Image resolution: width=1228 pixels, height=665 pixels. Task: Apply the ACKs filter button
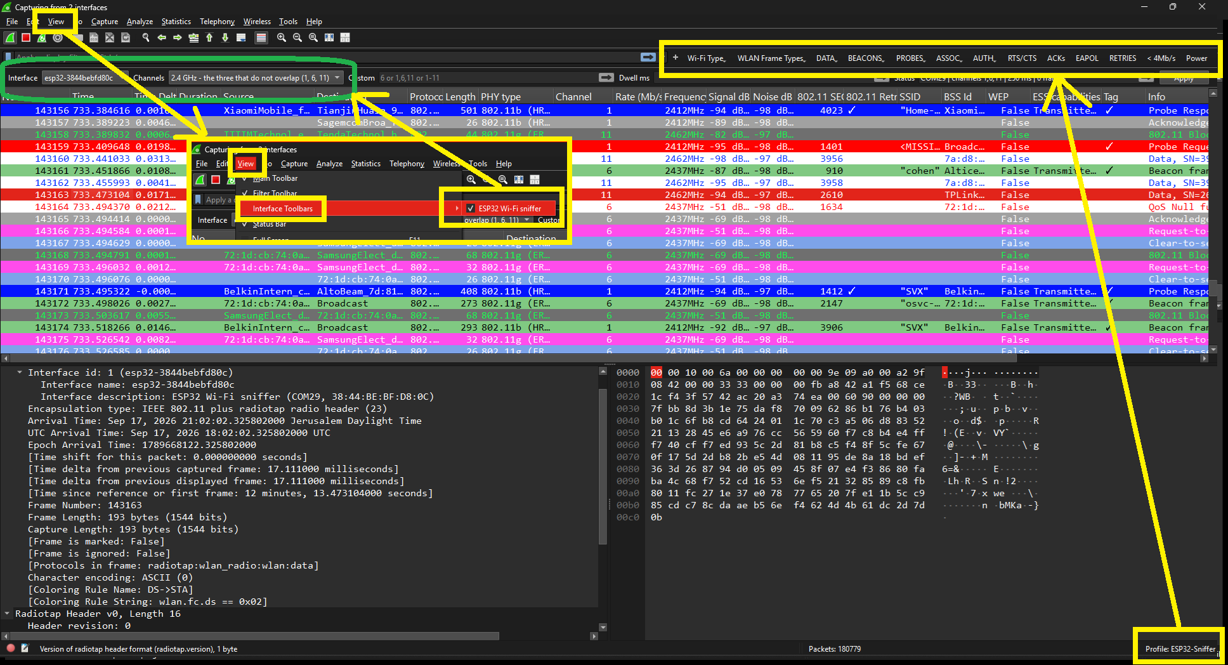(x=1056, y=58)
